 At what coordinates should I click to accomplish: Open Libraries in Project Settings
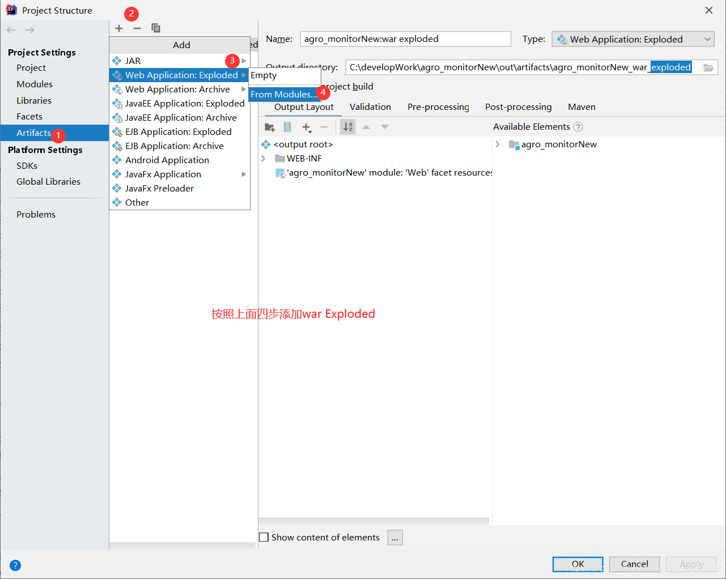tap(34, 101)
